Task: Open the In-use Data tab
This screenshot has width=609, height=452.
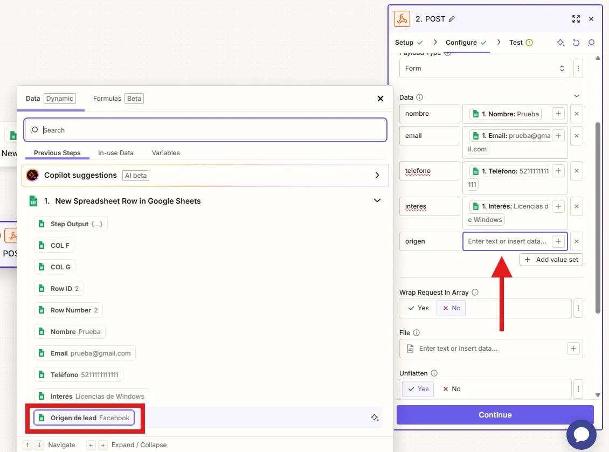Action: [115, 153]
